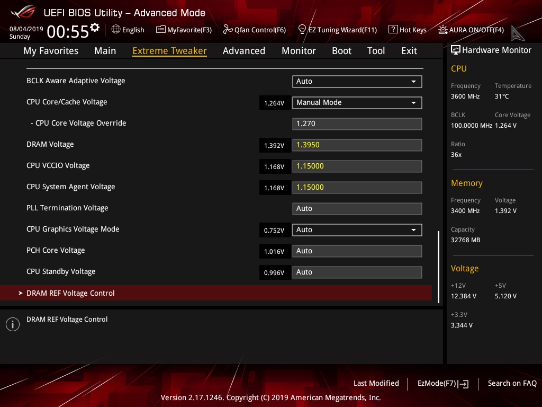Select PLL Termination Voltage label
The height and width of the screenshot is (407, 542).
coord(67,208)
